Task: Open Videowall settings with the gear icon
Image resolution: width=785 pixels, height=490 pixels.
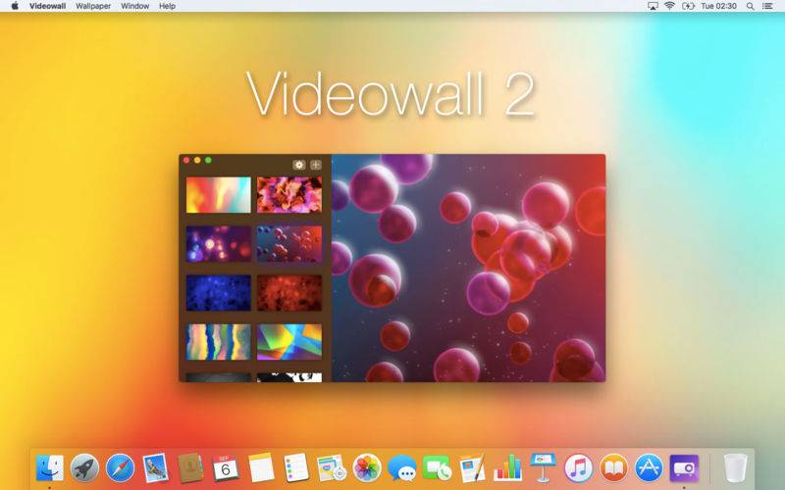Action: [299, 165]
